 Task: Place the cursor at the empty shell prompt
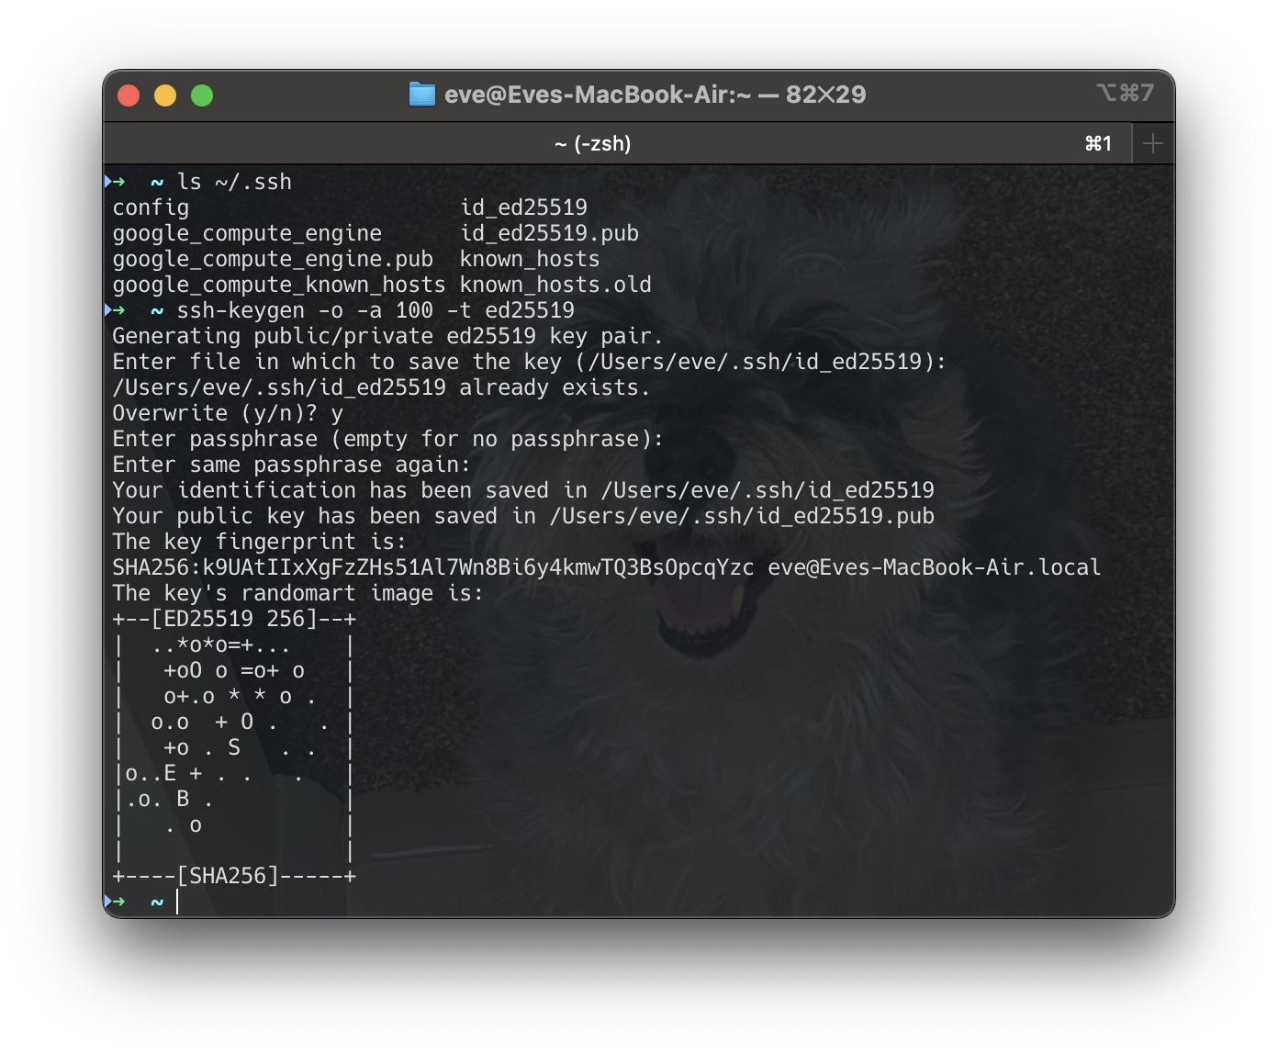click(177, 902)
